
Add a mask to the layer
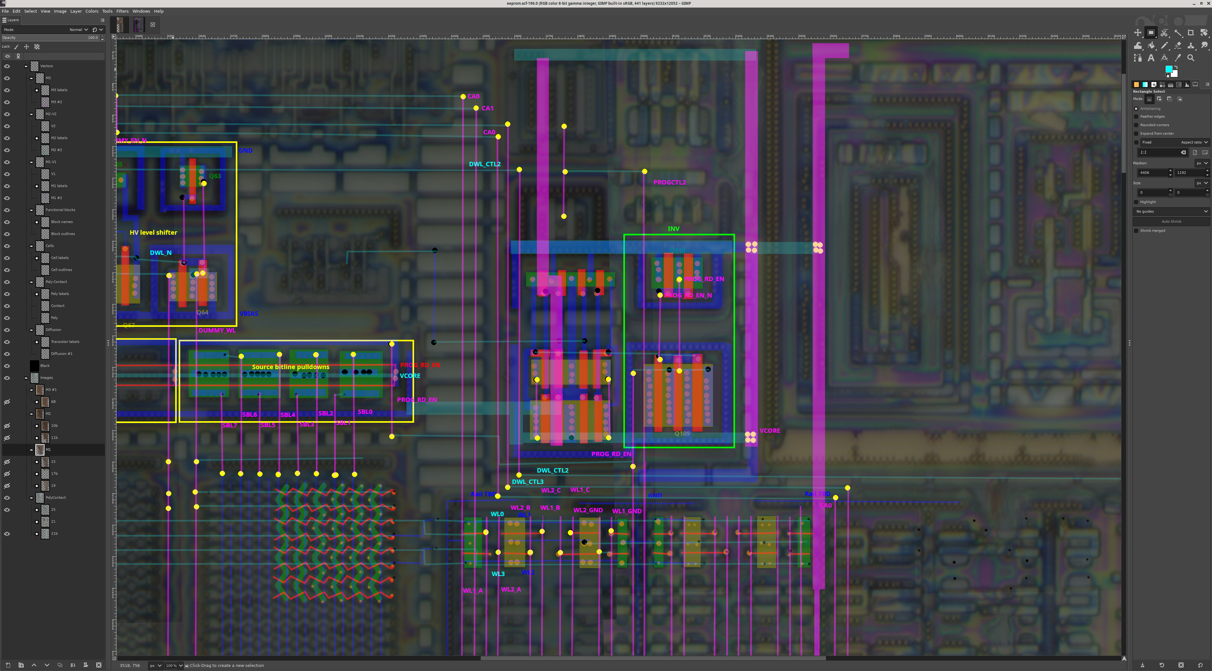[86, 665]
